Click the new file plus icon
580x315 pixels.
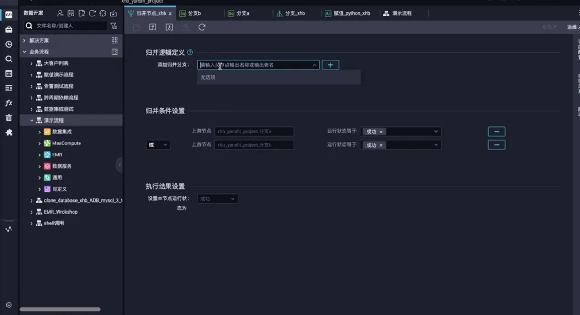click(81, 13)
